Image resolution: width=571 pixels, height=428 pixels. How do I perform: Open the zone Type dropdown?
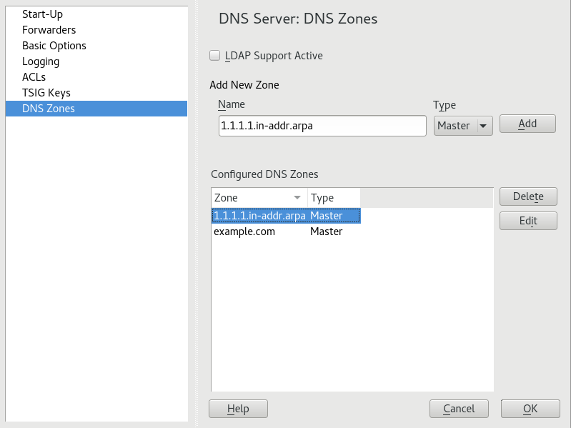463,126
